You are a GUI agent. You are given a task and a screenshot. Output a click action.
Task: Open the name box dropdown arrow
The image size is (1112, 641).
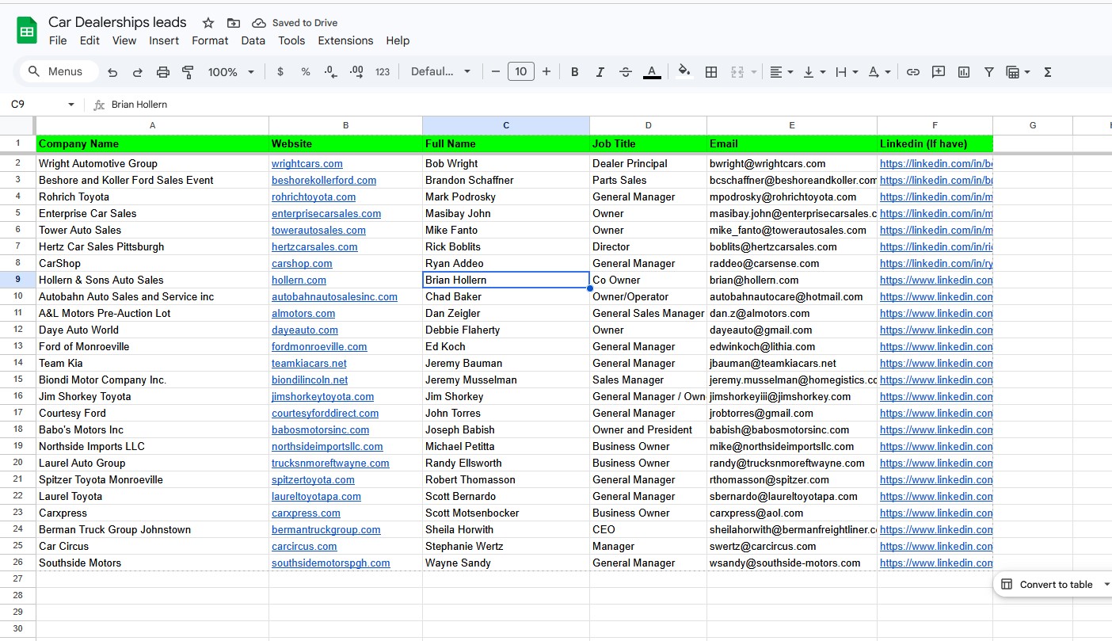[70, 105]
